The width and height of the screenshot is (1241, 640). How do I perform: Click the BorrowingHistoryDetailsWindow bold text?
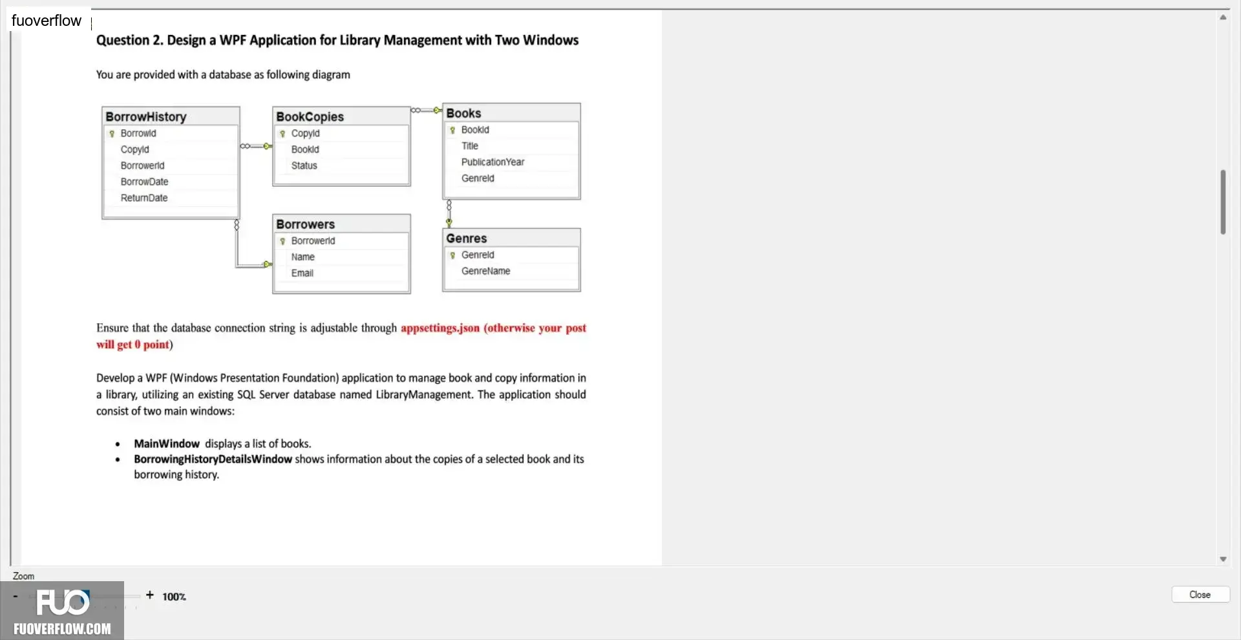pos(213,459)
